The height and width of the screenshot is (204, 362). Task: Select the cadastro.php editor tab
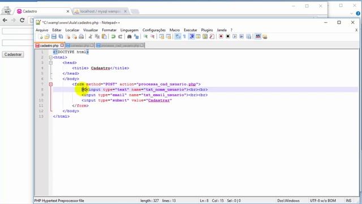pos(49,45)
